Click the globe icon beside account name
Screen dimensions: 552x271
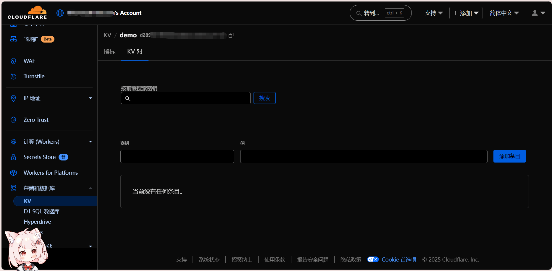tap(60, 13)
